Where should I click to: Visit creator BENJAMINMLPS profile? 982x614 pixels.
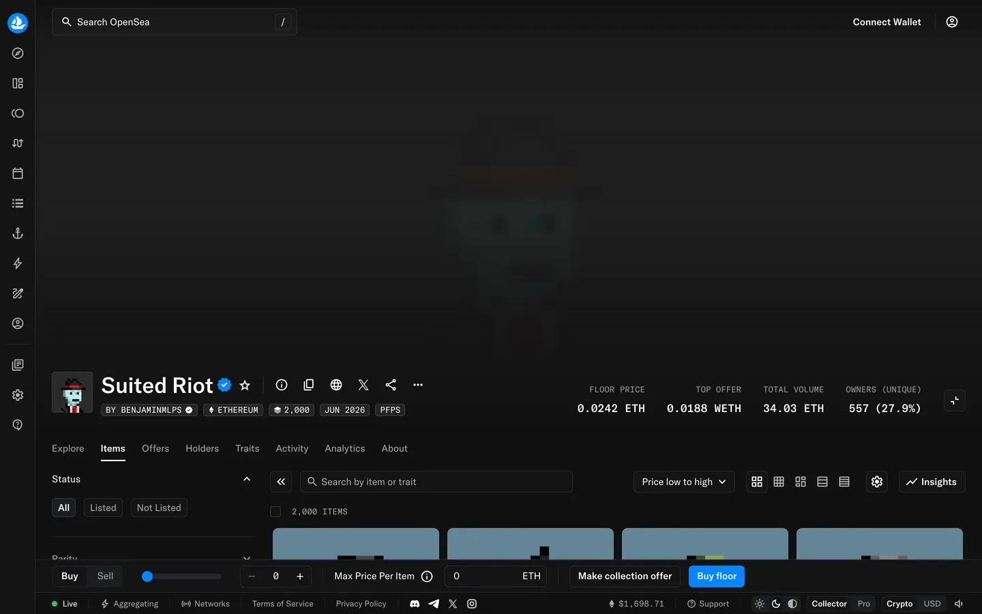click(x=149, y=410)
